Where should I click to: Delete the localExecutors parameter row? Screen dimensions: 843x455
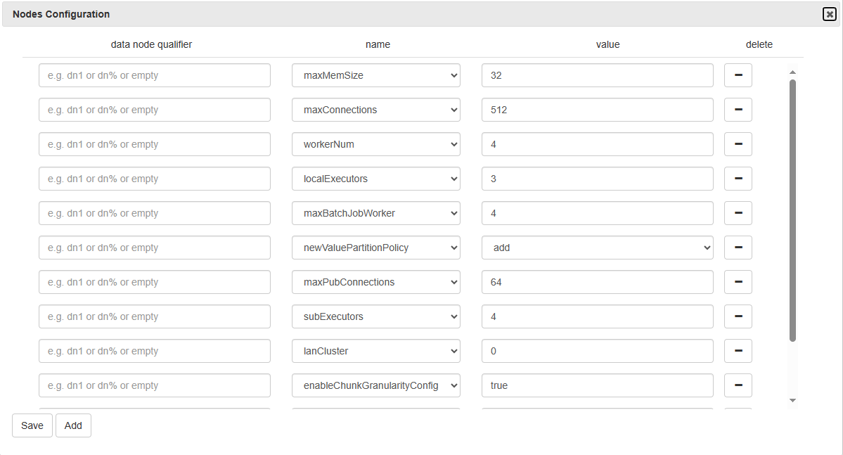[x=738, y=179]
